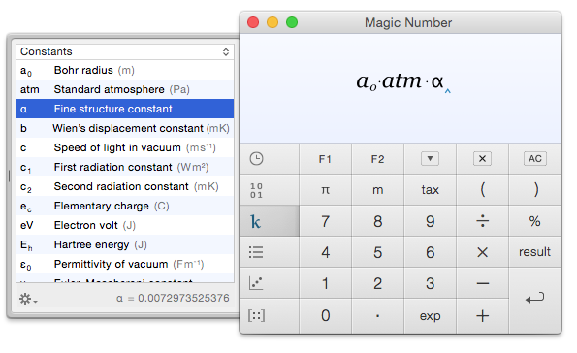Select Second radiation constant
577x353 pixels.
[125, 186]
